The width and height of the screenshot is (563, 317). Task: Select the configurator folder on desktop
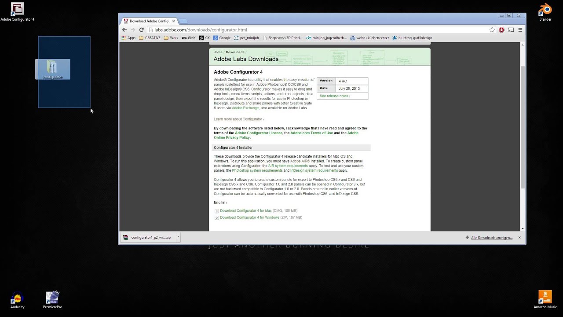click(52, 70)
